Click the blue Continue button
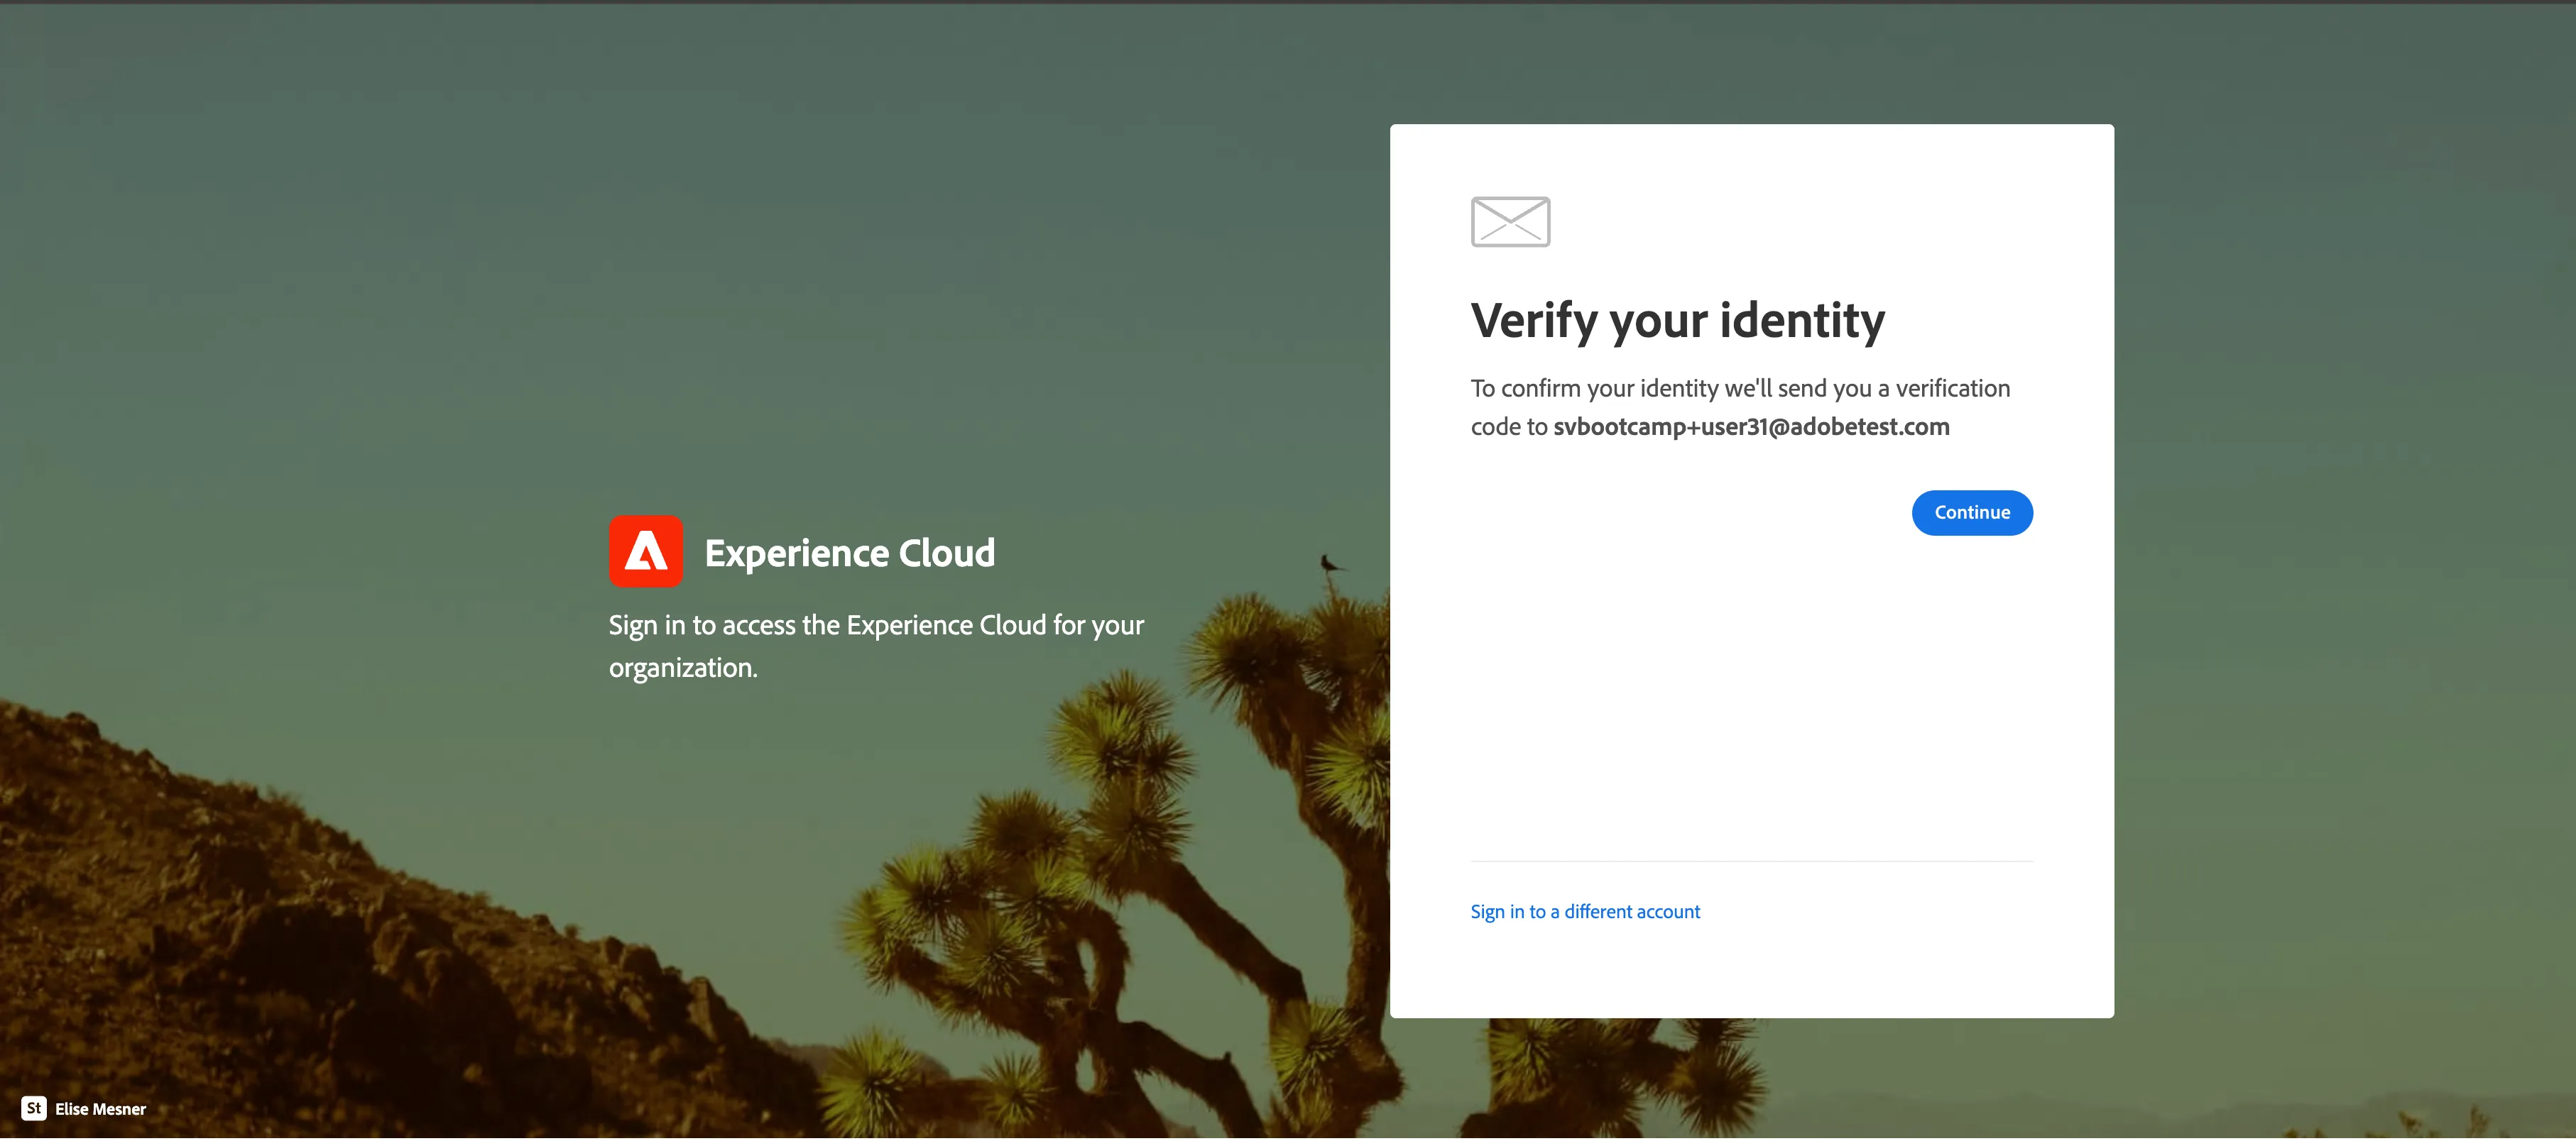 coord(1971,512)
